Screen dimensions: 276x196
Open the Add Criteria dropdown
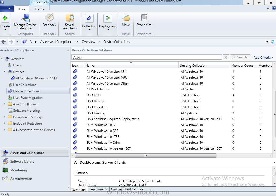click(x=264, y=58)
